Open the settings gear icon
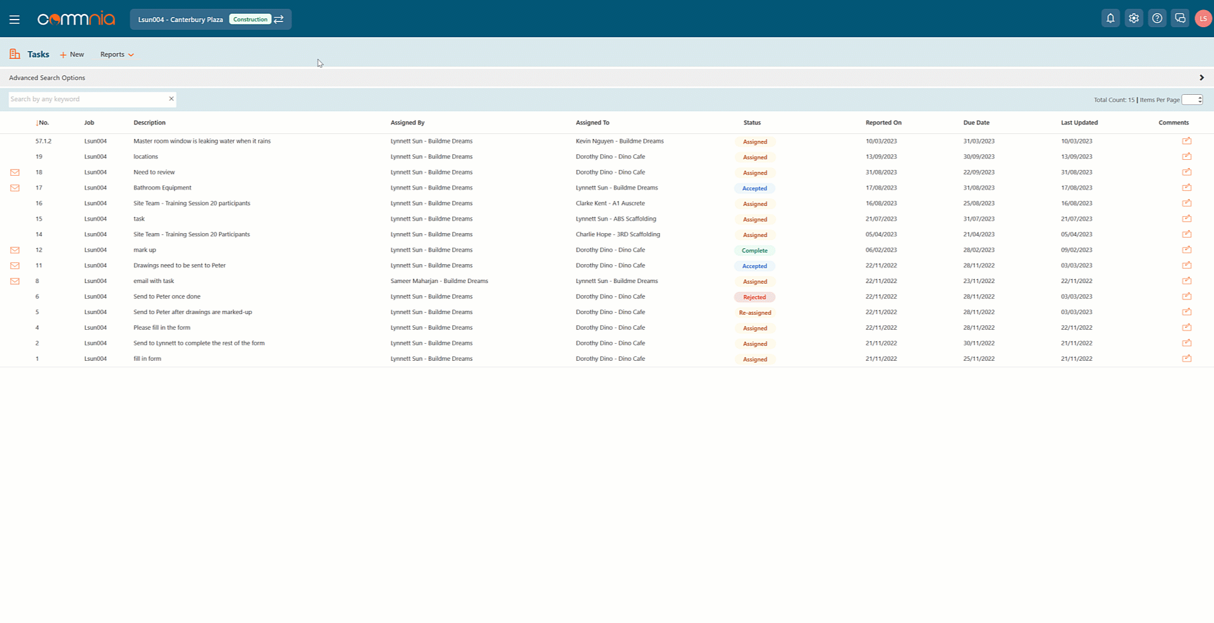Screen dimensions: 1214x623 point(1134,19)
